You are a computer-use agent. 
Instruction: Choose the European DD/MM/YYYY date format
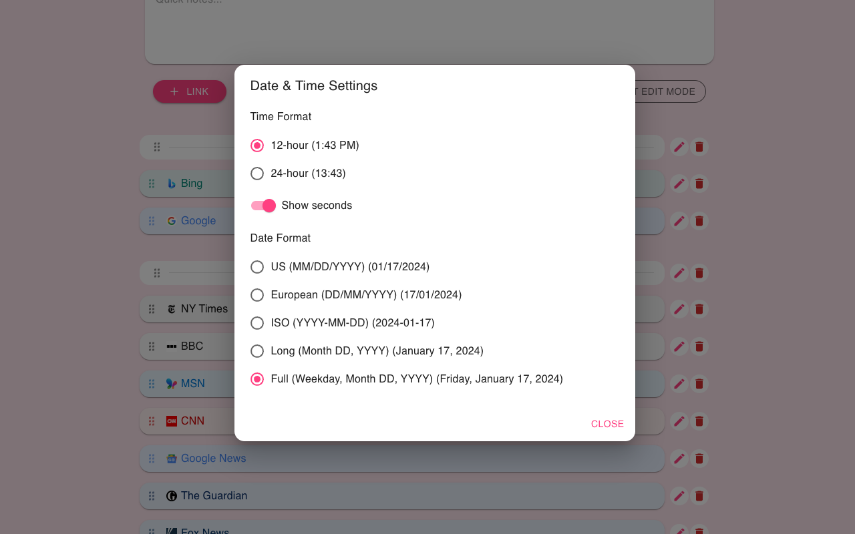(257, 295)
